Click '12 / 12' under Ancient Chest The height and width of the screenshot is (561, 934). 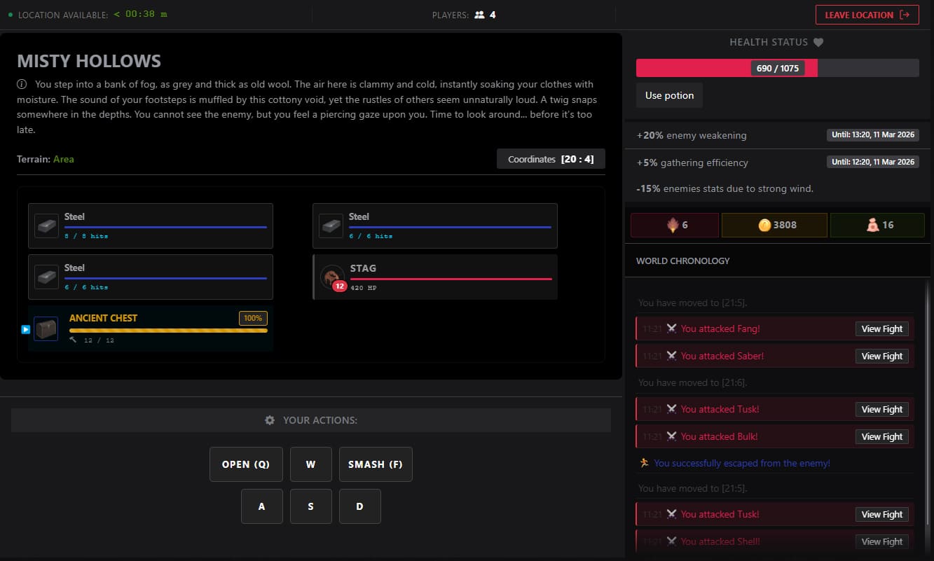(99, 340)
